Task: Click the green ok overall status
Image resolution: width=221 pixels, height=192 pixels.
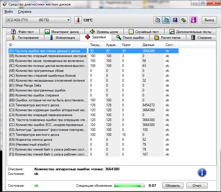Action: (36, 186)
